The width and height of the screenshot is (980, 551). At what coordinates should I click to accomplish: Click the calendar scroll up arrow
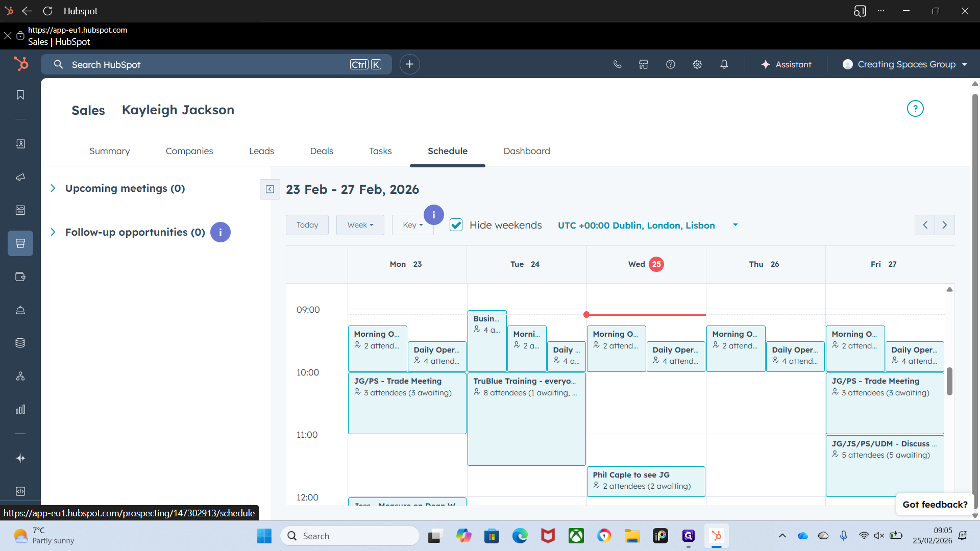click(x=949, y=289)
